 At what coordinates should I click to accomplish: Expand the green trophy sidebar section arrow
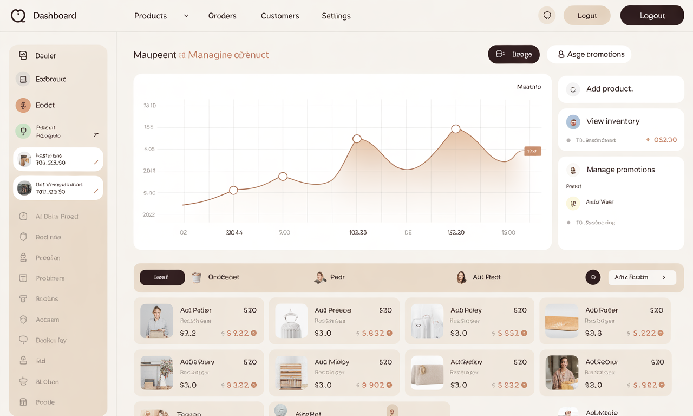click(x=96, y=135)
